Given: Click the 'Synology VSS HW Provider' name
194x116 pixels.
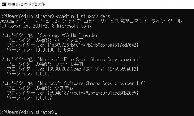Looking at the screenshot, I should coord(69,35).
